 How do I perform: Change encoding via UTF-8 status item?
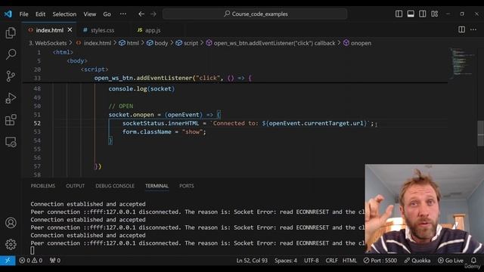tap(311, 261)
